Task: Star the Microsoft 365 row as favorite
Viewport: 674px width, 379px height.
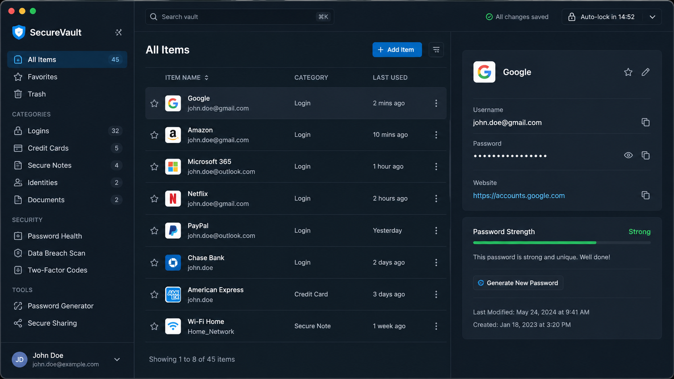Action: point(154,167)
